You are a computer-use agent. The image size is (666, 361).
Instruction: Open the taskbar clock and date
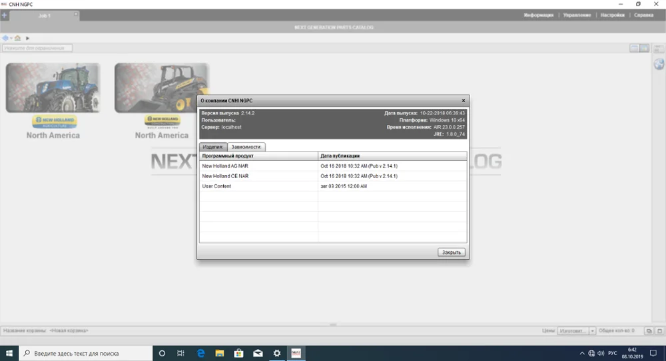[x=632, y=353]
